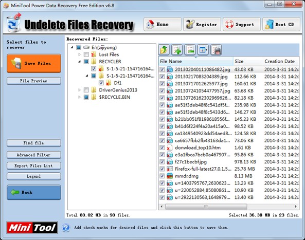The width and height of the screenshot is (305, 240).
Task: Click the Lost Files folder icon
Action: tap(94, 54)
